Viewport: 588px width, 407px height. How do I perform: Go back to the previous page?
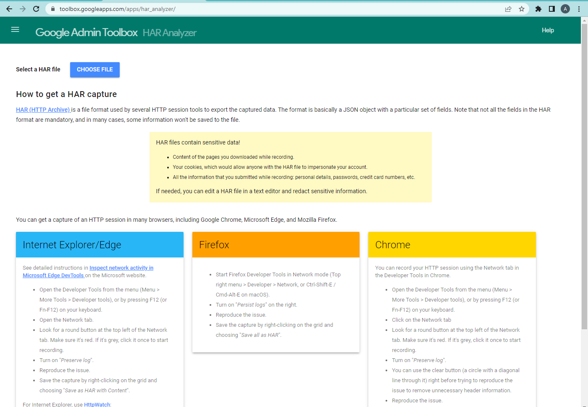pyautogui.click(x=9, y=9)
